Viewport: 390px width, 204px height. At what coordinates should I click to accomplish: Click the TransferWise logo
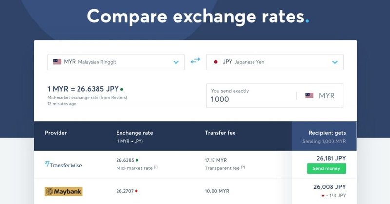63,165
